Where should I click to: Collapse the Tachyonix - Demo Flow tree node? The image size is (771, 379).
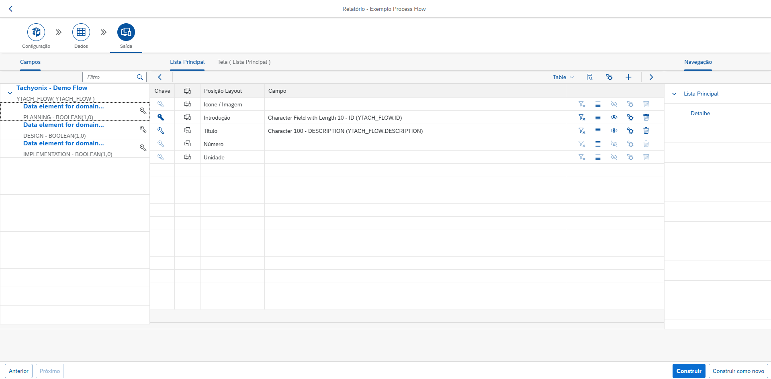[x=10, y=93]
